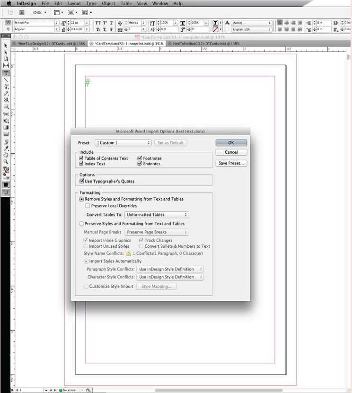Click the Save Preset button
This screenshot has height=393, width=352.
(231, 163)
